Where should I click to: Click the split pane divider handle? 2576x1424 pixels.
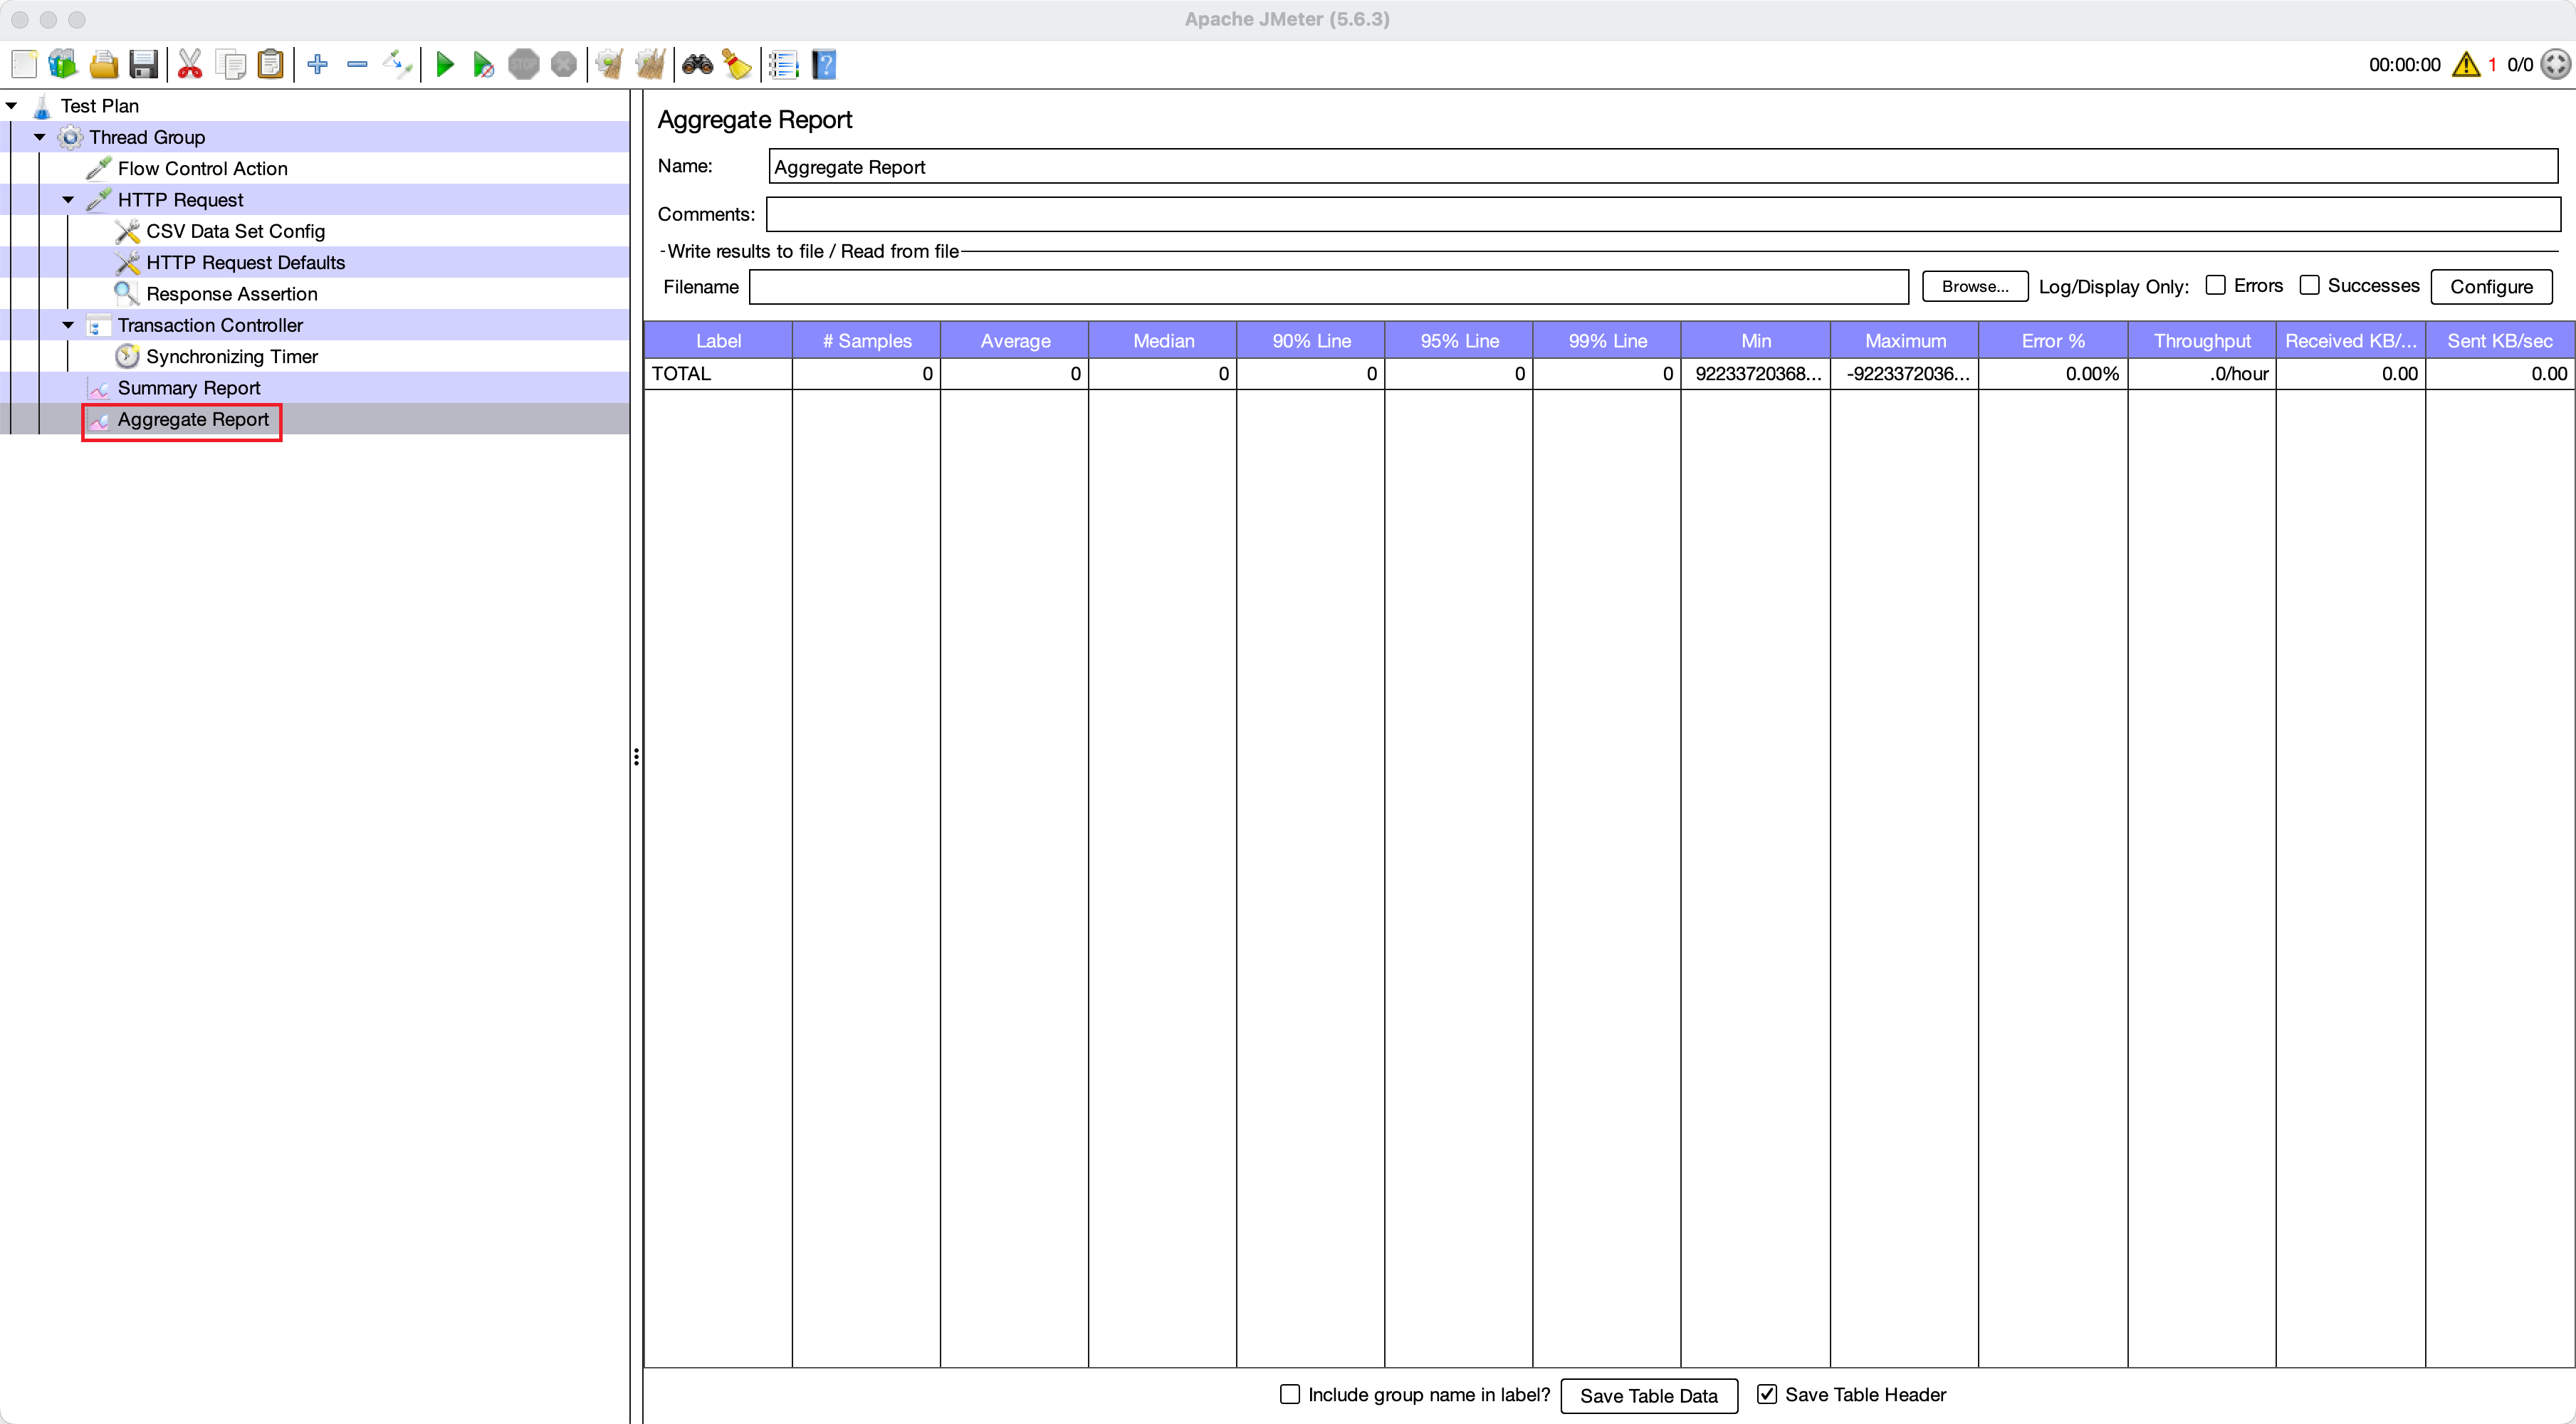click(x=636, y=757)
